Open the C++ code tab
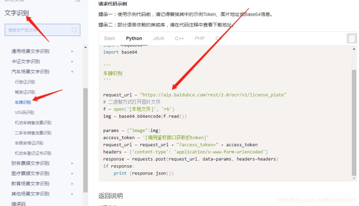 (x=179, y=39)
